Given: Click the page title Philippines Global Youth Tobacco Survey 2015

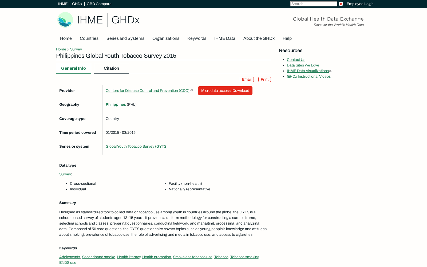Looking at the screenshot, I should pos(116,56).
